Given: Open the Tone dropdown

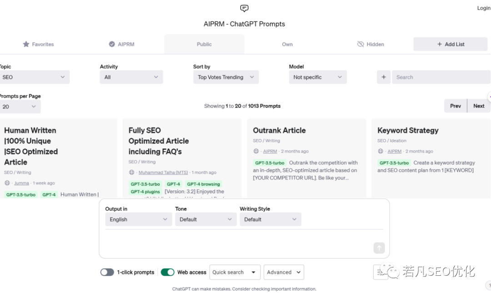Looking at the screenshot, I should point(206,219).
